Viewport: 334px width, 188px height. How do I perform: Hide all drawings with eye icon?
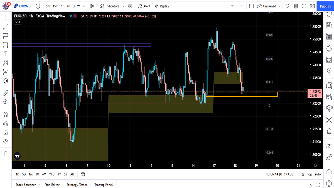click(6, 141)
